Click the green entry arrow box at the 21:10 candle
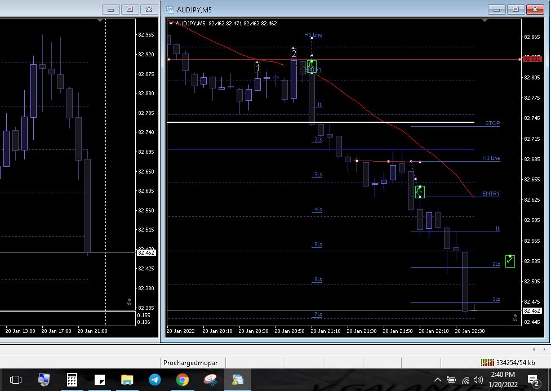The height and width of the screenshot is (391, 551). coord(312,66)
